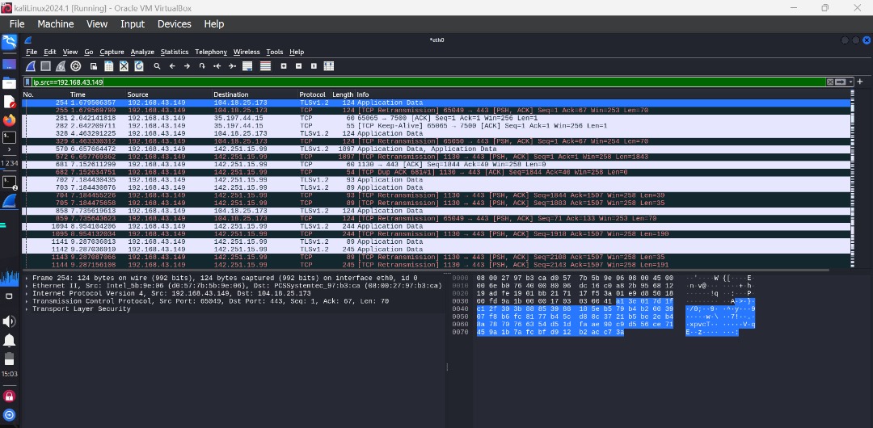The height and width of the screenshot is (428, 873).
Task: Reset text to normal size
Action: 314,65
